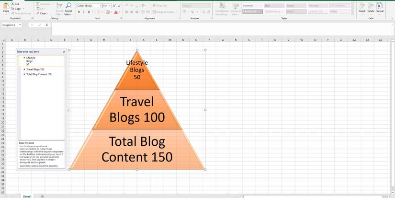Close the SmartArt text pane
Image resolution: width=395 pixels, height=198 pixels.
click(x=64, y=51)
